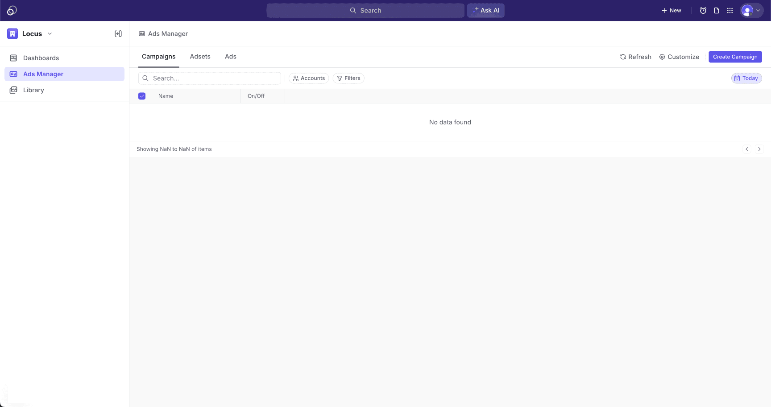Screen dimensions: 771x407
Task: Toggle the select-all checkbox in table header
Action: tap(142, 96)
